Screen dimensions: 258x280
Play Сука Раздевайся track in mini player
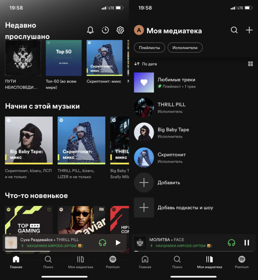pyautogui.click(x=118, y=243)
